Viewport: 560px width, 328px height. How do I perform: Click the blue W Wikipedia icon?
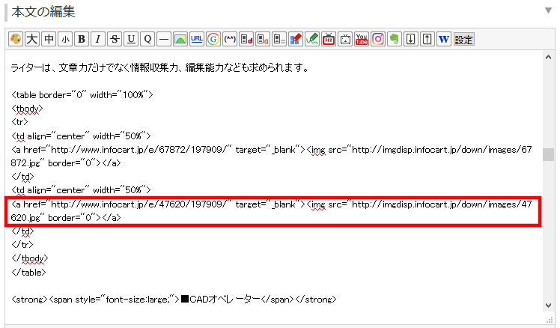444,39
